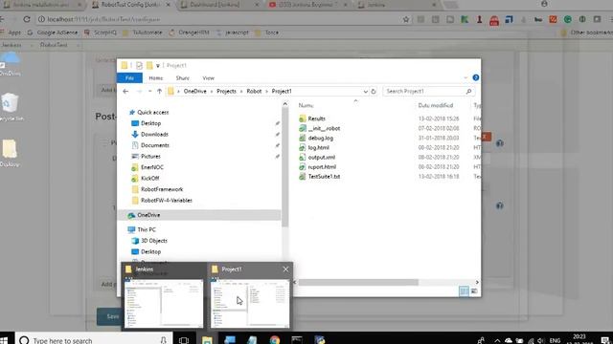Click Projects in the address path

[x=226, y=92]
